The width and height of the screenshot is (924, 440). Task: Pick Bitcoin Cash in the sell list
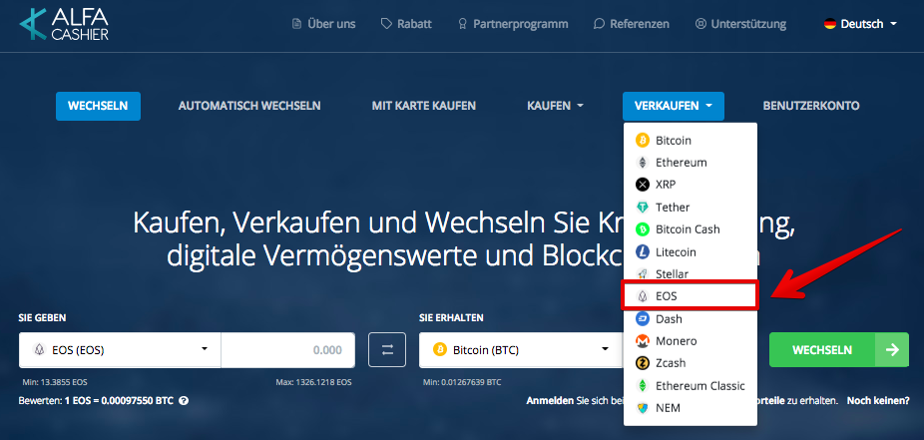pyautogui.click(x=691, y=229)
